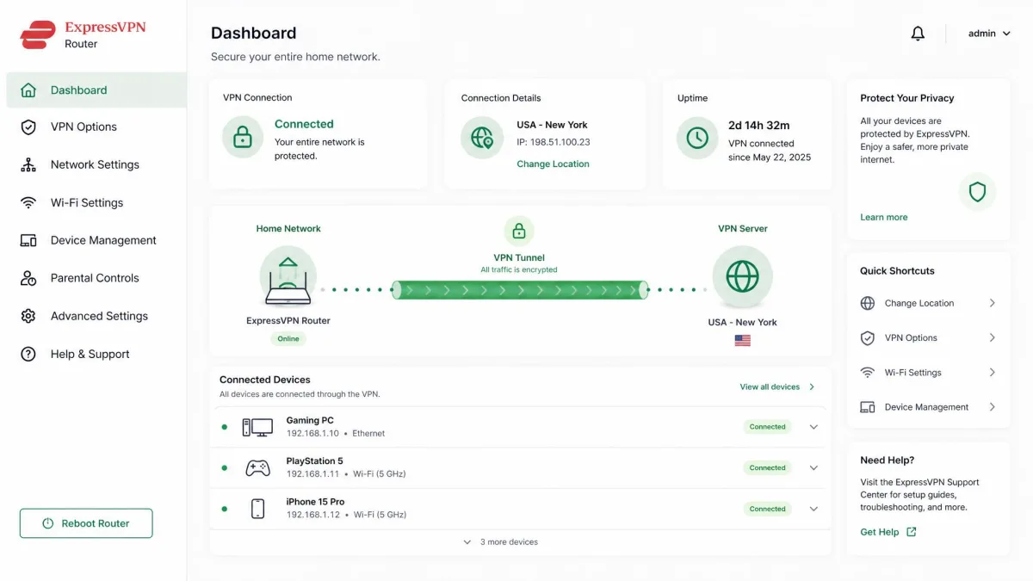Click the IP: 198.51.100.23 text
Screen dimensions: 1033x581
553,142
